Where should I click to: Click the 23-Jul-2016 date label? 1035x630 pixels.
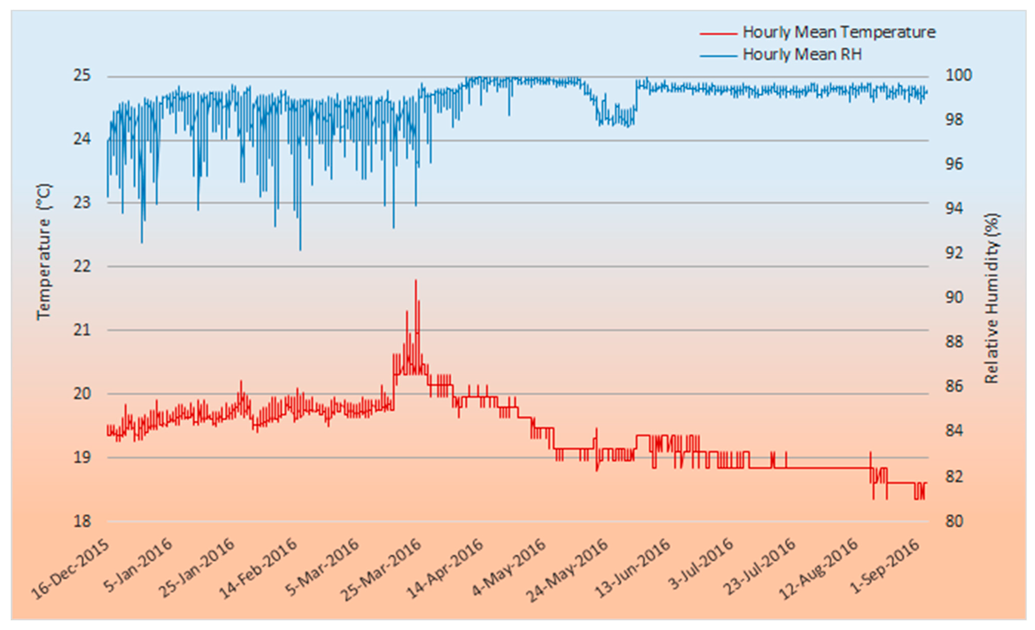click(x=758, y=567)
